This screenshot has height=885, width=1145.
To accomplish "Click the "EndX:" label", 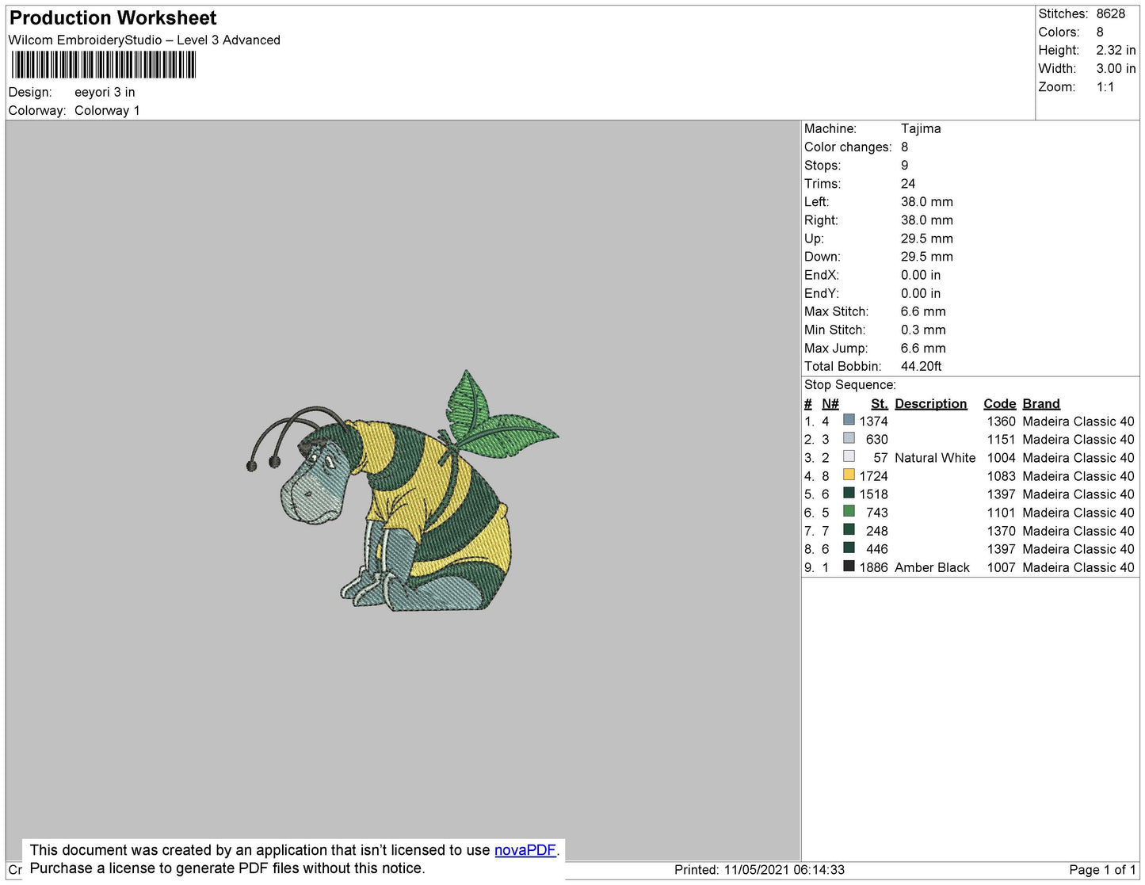I will point(822,275).
